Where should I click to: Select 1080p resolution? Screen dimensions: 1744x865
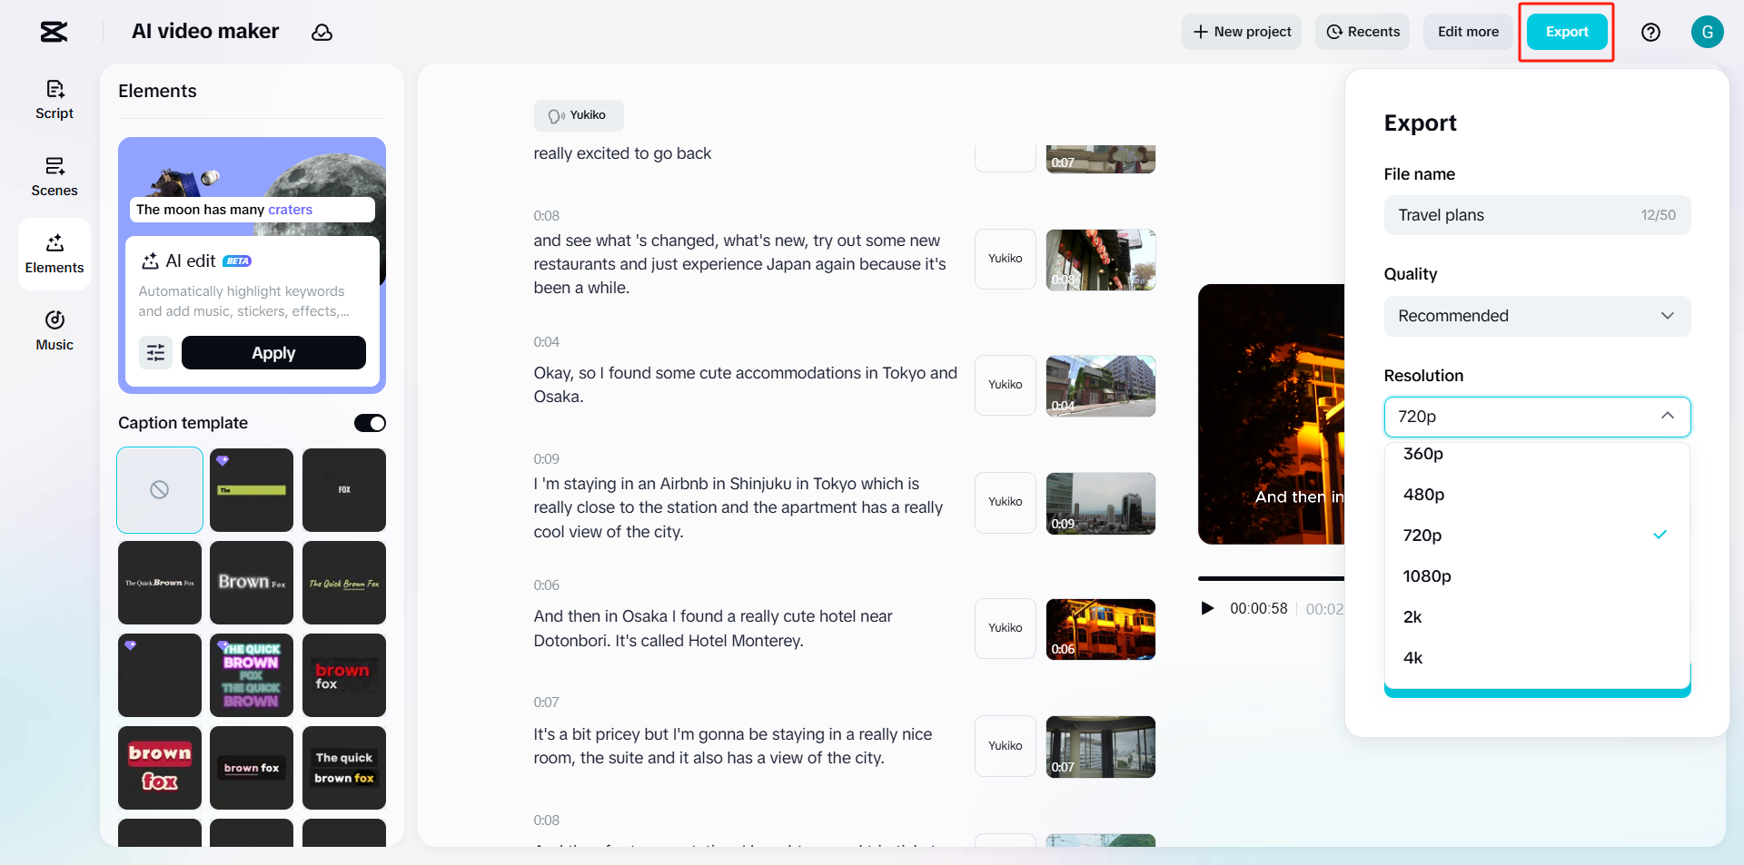coord(1537,576)
